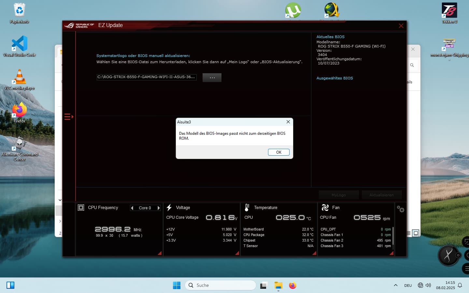
Task: Click Aktuelles BIOS heading
Action: click(330, 37)
